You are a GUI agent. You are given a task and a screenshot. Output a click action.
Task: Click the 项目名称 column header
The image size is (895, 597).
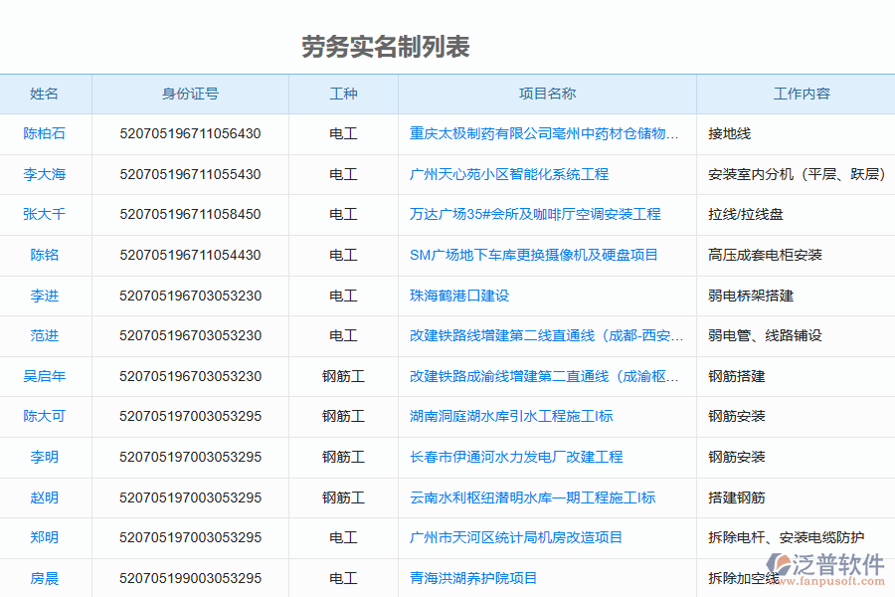[x=547, y=95]
